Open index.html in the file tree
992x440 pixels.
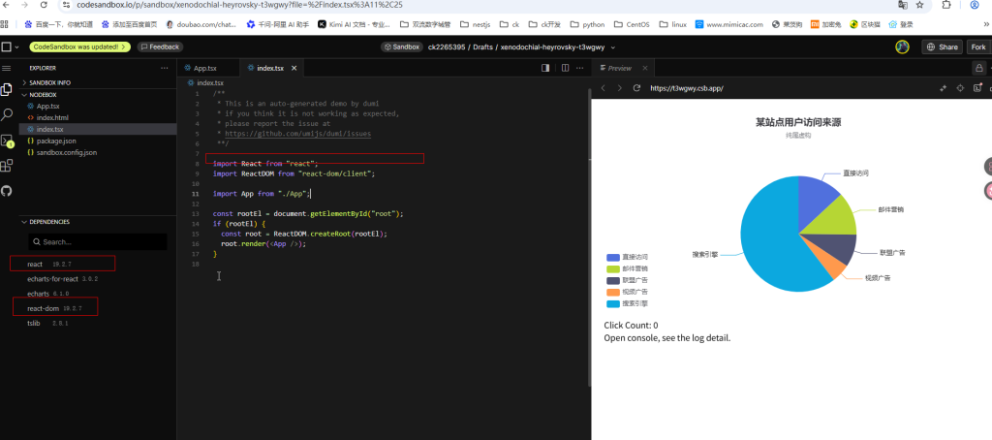tap(98, 118)
